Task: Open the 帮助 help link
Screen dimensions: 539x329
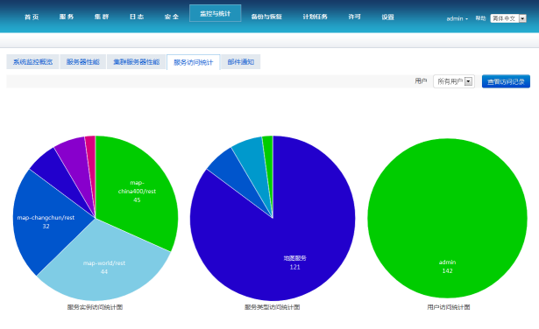Action: tap(480, 18)
